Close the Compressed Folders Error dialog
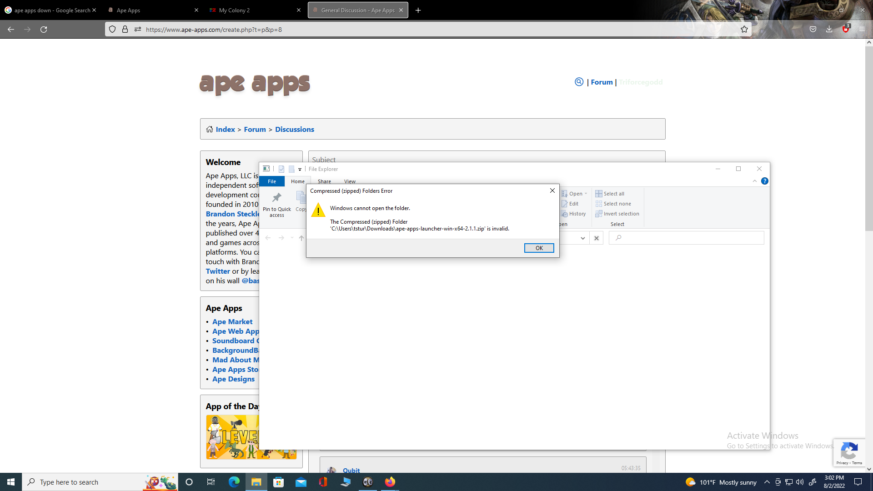Image resolution: width=873 pixels, height=491 pixels. tap(552, 190)
